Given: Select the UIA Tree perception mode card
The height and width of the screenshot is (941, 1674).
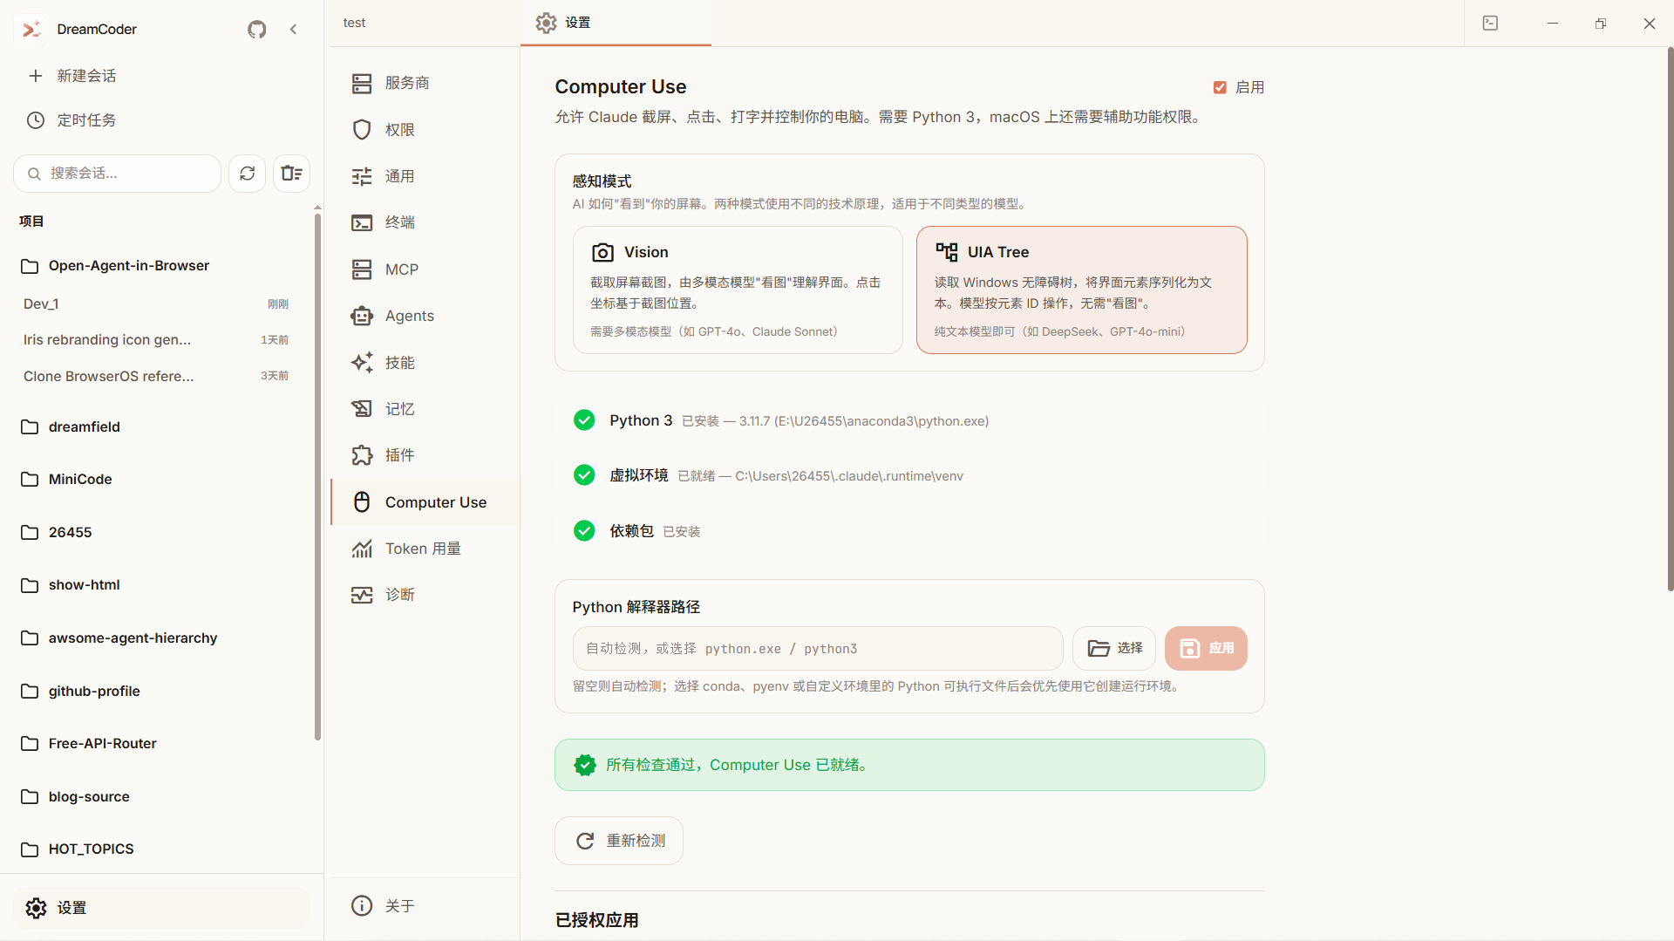Looking at the screenshot, I should tap(1081, 290).
